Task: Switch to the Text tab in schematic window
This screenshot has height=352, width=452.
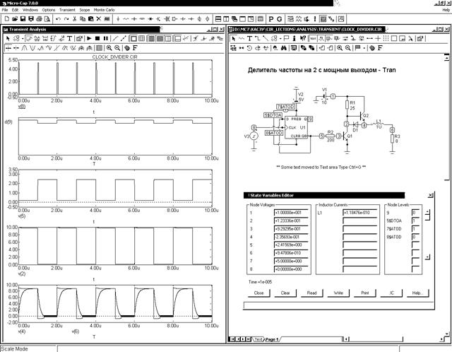Action: click(x=258, y=339)
